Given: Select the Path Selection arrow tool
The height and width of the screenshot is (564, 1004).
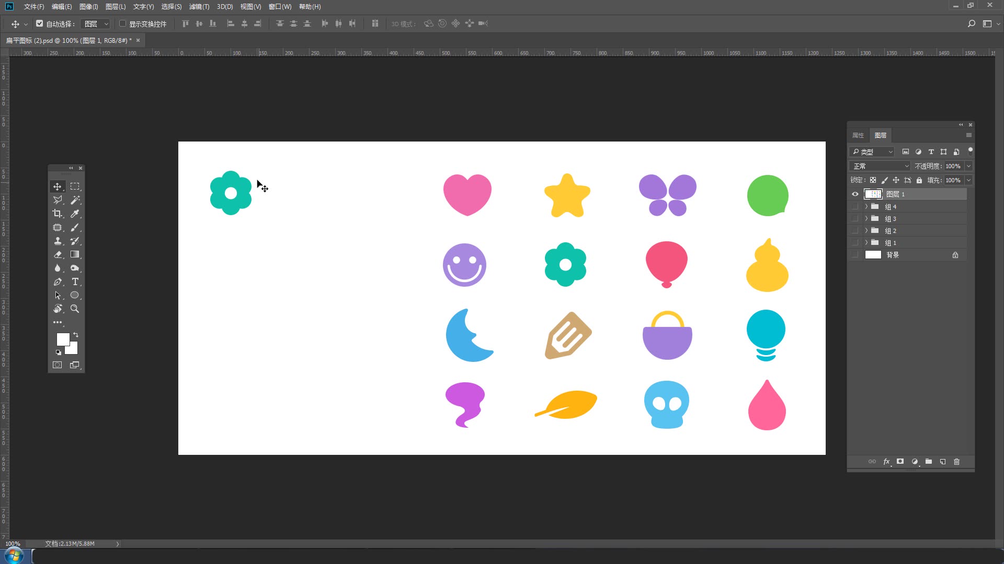Looking at the screenshot, I should (x=58, y=295).
